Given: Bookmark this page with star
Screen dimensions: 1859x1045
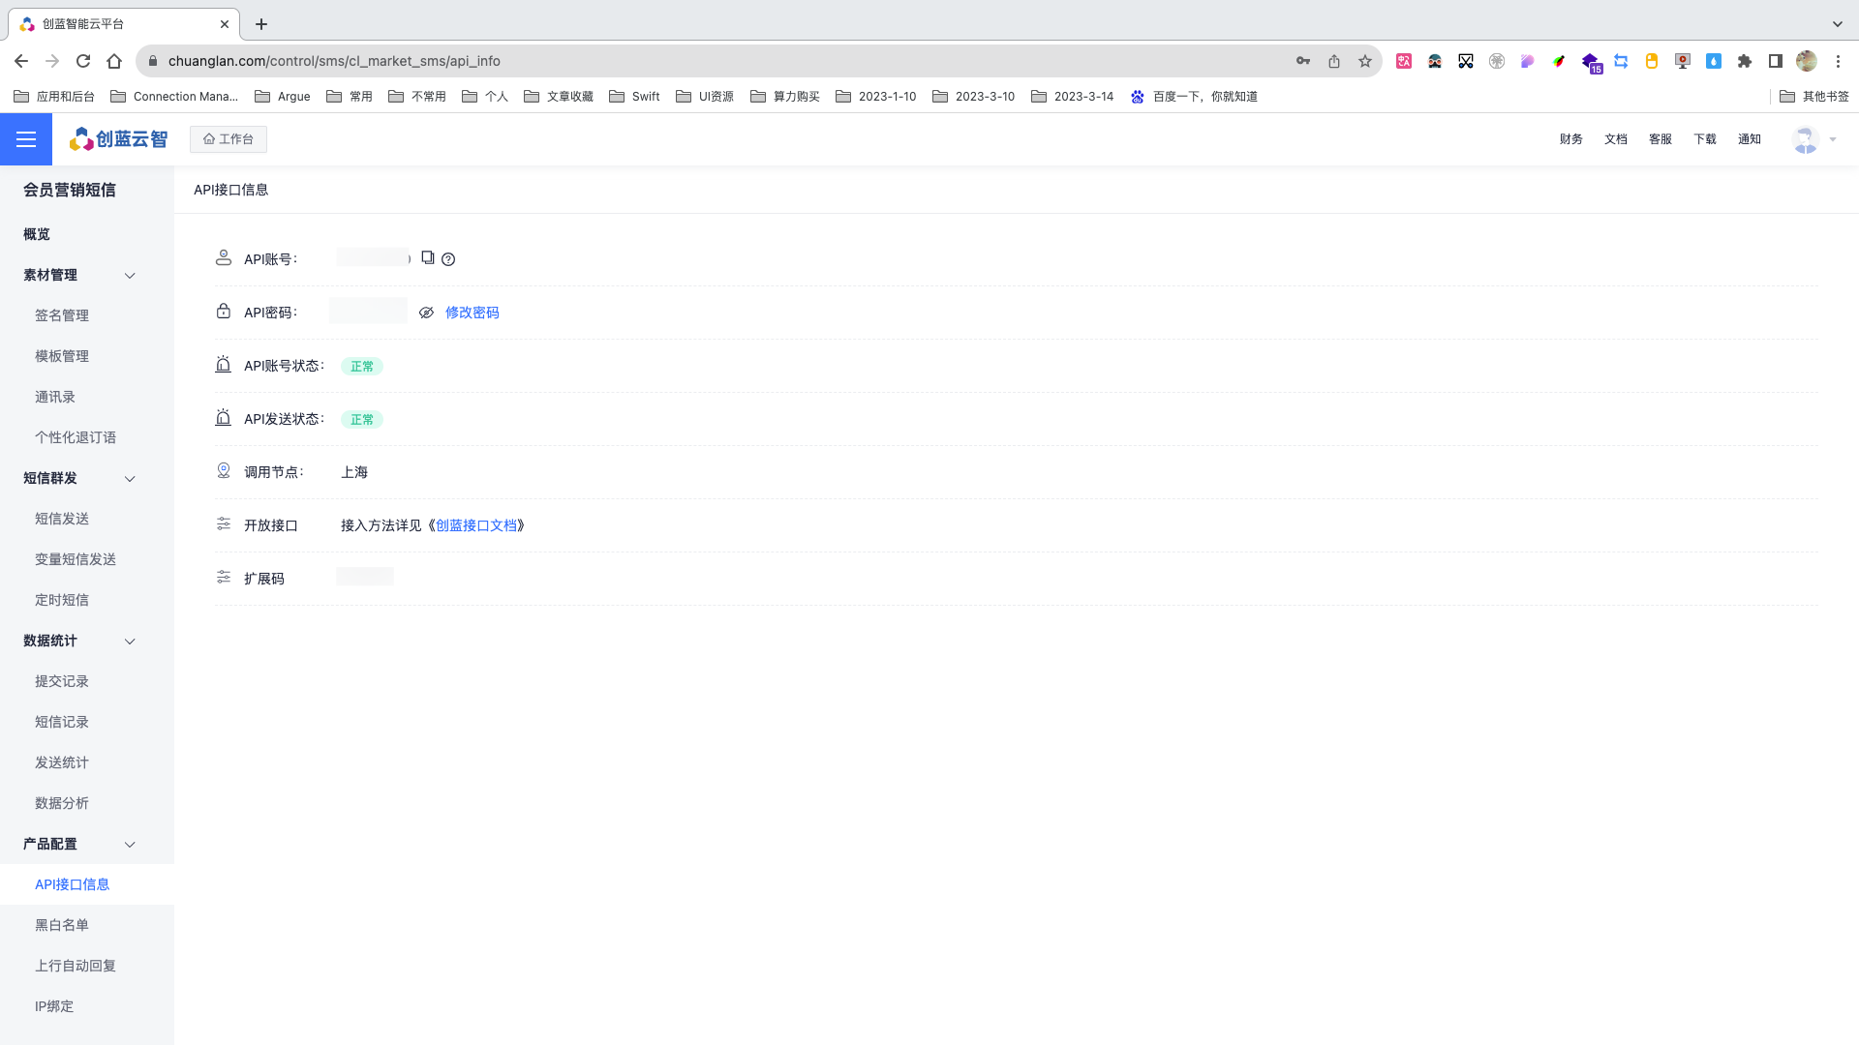Looking at the screenshot, I should [1365, 61].
